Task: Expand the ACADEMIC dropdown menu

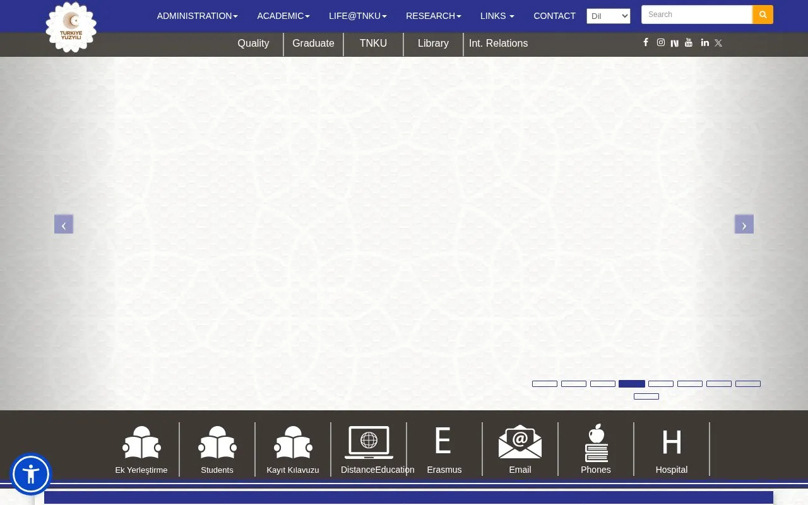Action: click(x=283, y=16)
